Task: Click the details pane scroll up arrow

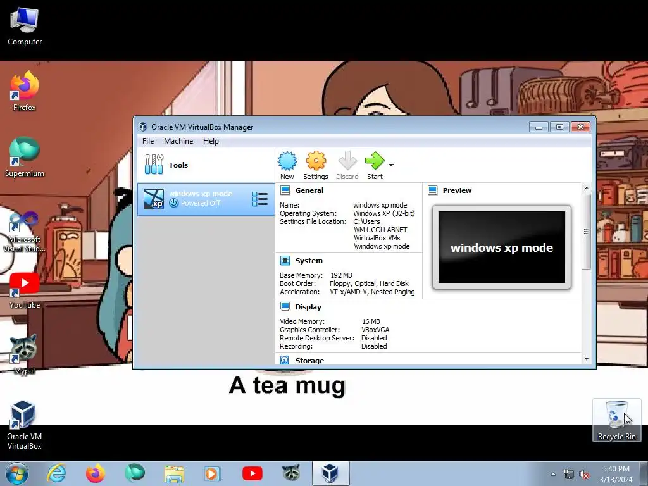Action: [586, 188]
